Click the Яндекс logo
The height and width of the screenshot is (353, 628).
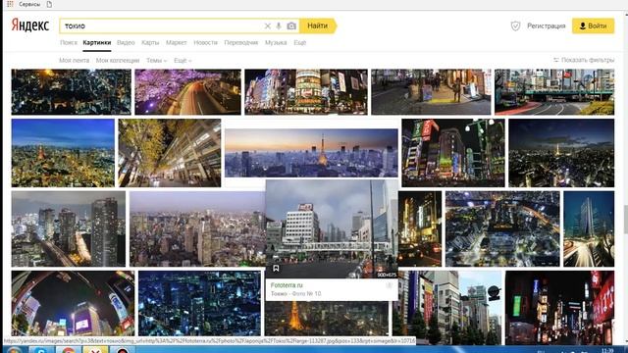[x=30, y=25]
